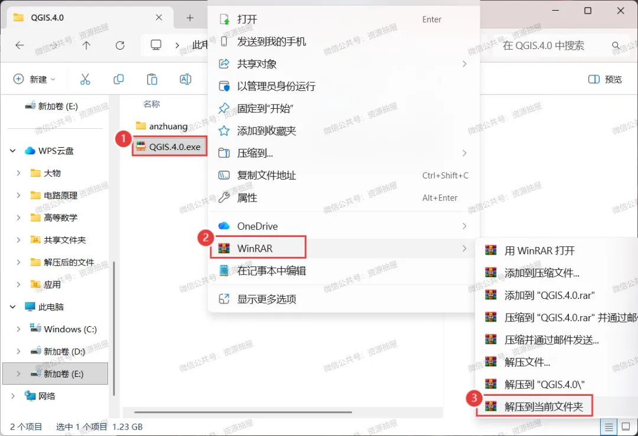Image resolution: width=638 pixels, height=436 pixels.
Task: Expand the 电路原理 folder node
Action: point(18,196)
